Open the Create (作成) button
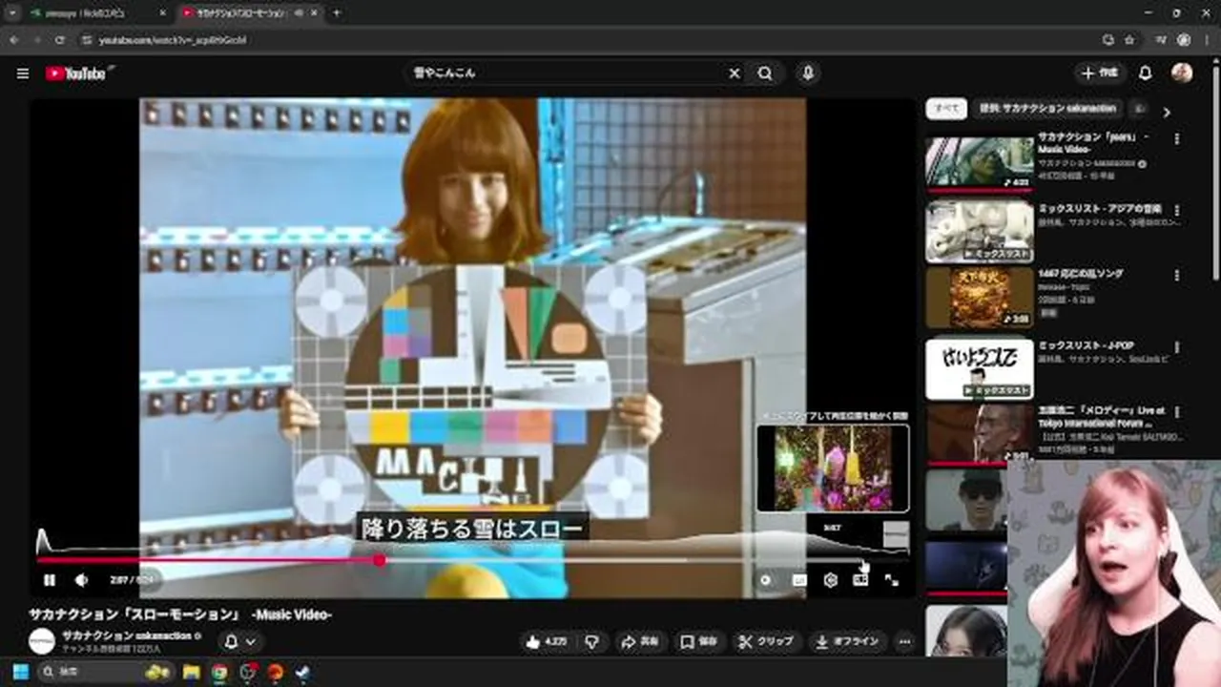 tap(1100, 73)
